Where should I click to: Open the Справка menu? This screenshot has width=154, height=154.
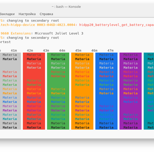pyautogui.click(x=46, y=14)
